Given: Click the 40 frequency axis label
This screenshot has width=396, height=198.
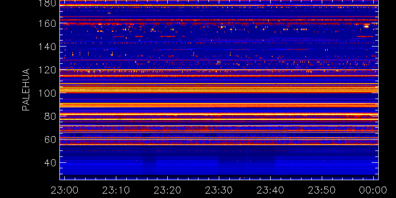Looking at the screenshot, I should 50,163.
